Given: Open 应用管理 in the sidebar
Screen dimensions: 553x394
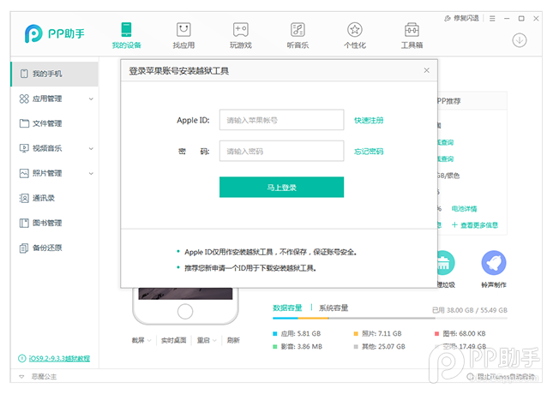Looking at the screenshot, I should coord(47,98).
